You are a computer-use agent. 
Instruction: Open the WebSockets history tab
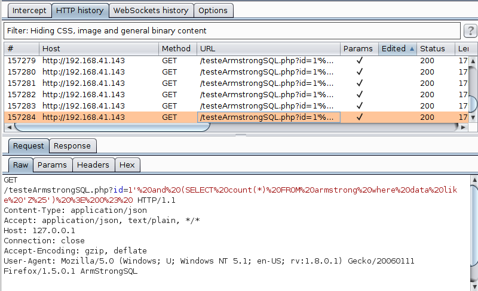pyautogui.click(x=151, y=10)
